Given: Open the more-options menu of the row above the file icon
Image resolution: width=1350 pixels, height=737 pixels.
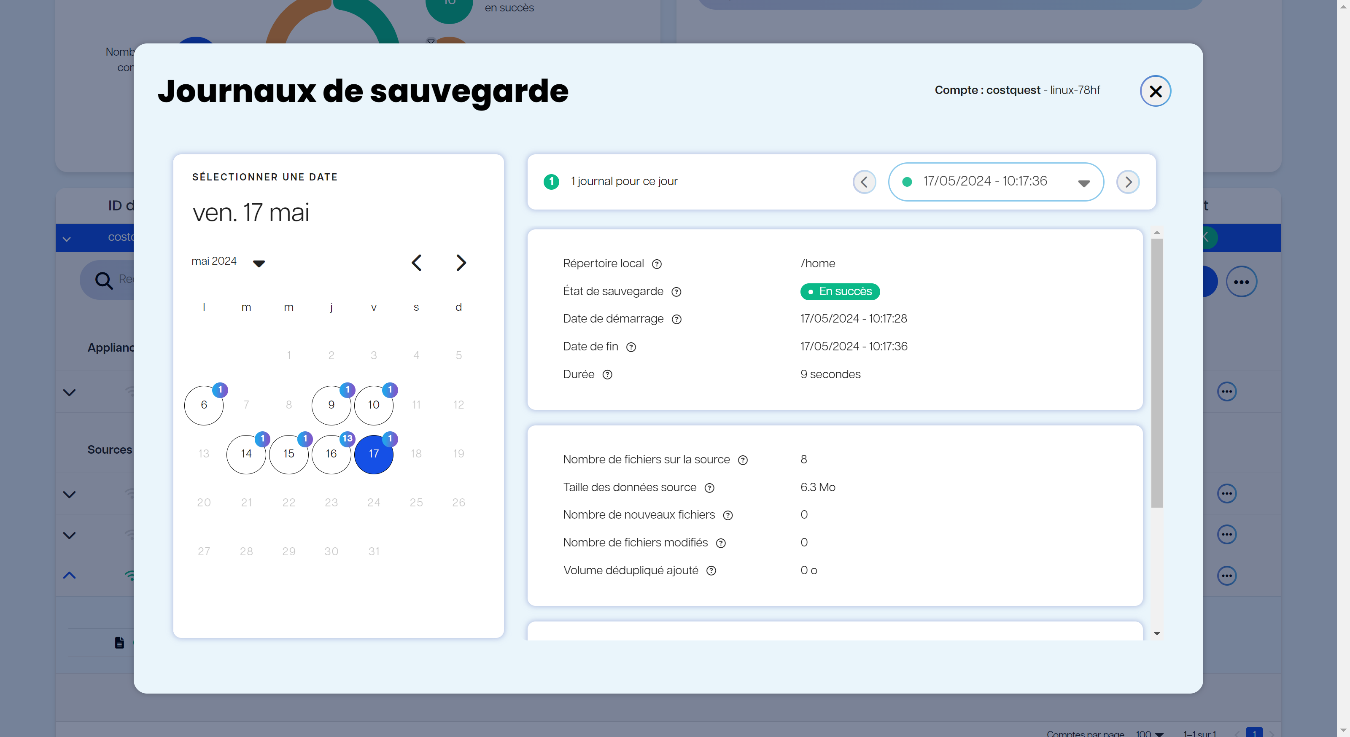Looking at the screenshot, I should tap(1226, 576).
